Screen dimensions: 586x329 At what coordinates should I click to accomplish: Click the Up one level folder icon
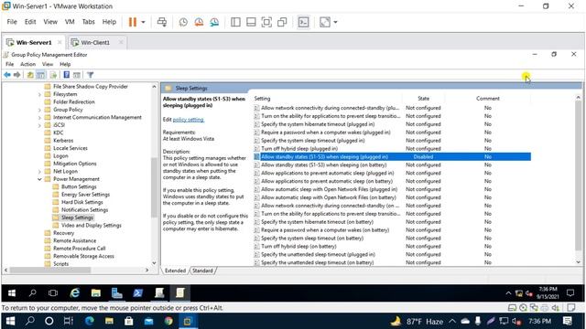pyautogui.click(x=30, y=75)
